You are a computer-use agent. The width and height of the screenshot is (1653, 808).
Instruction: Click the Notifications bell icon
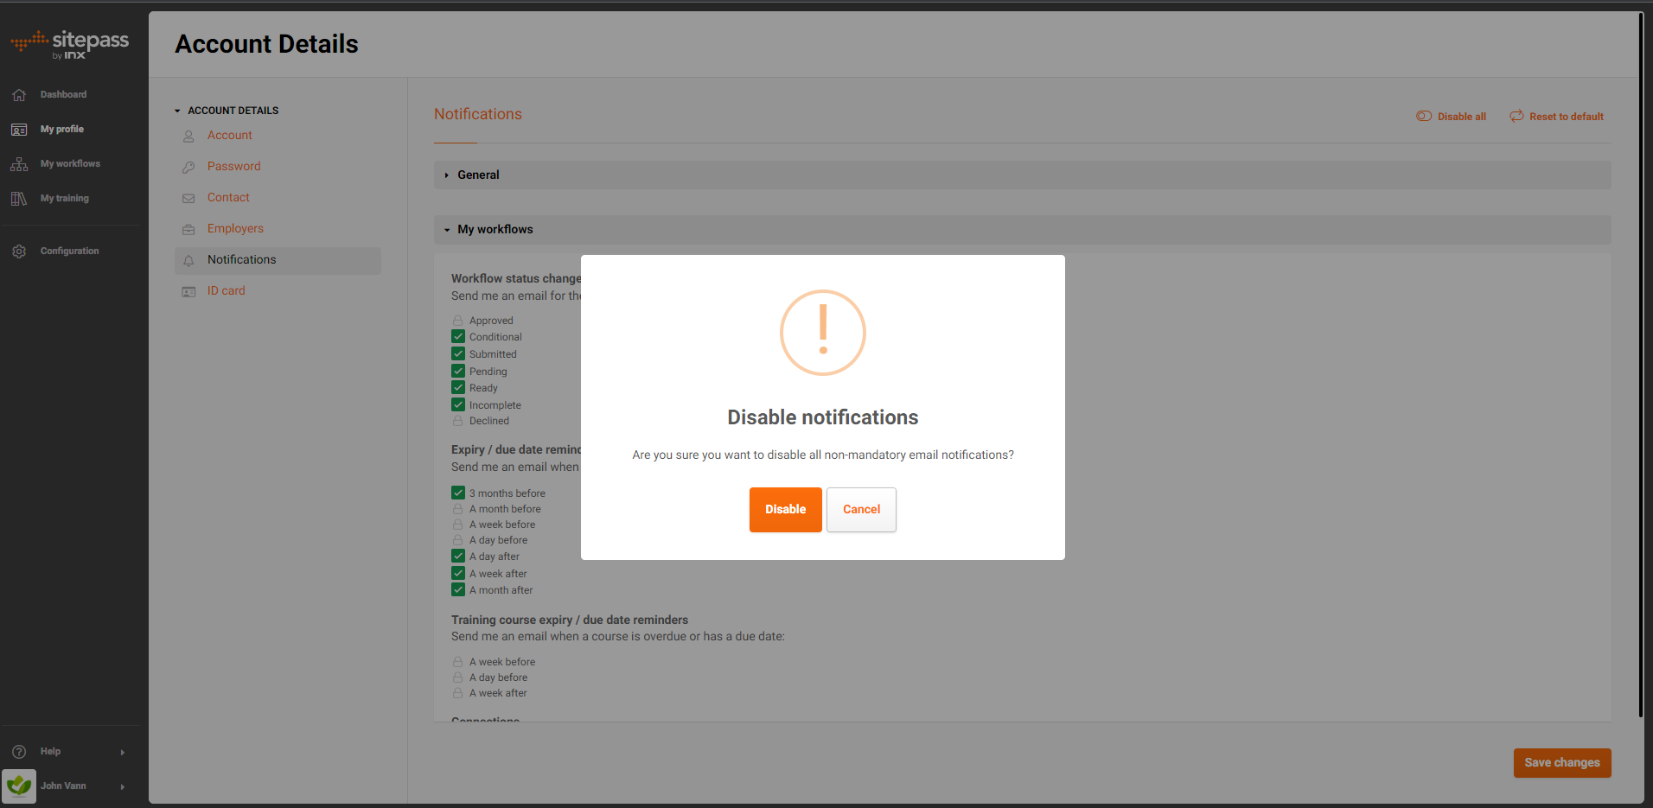(188, 261)
